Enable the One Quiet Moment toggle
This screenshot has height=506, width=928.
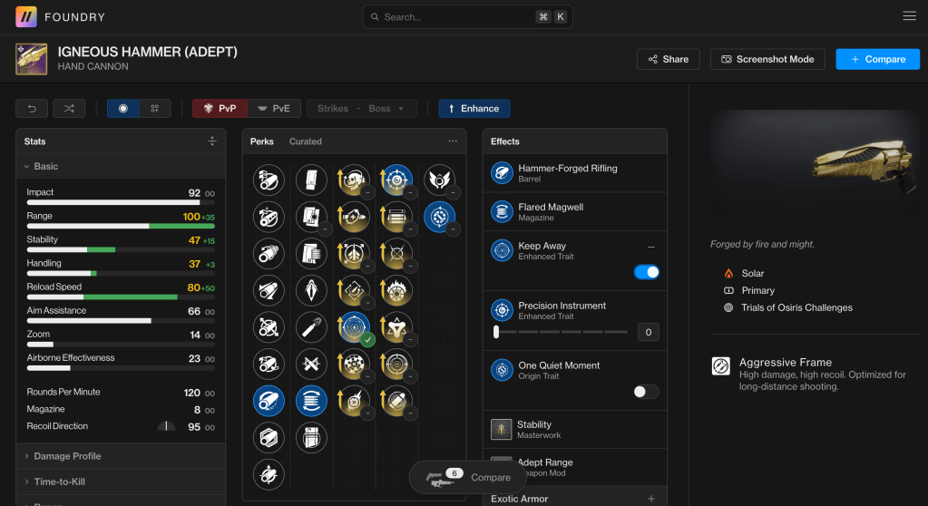646,392
